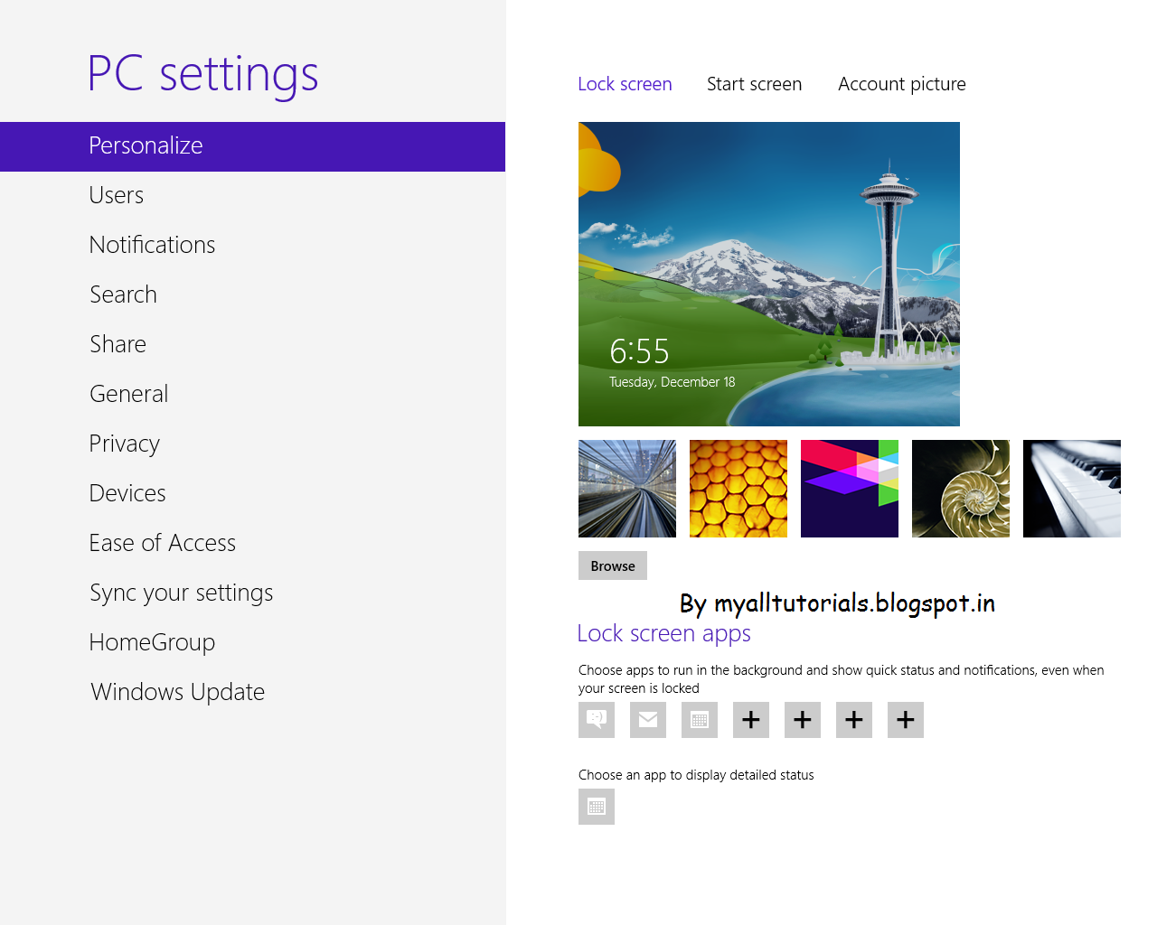
Task: Open Windows Update settings
Action: pos(177,691)
